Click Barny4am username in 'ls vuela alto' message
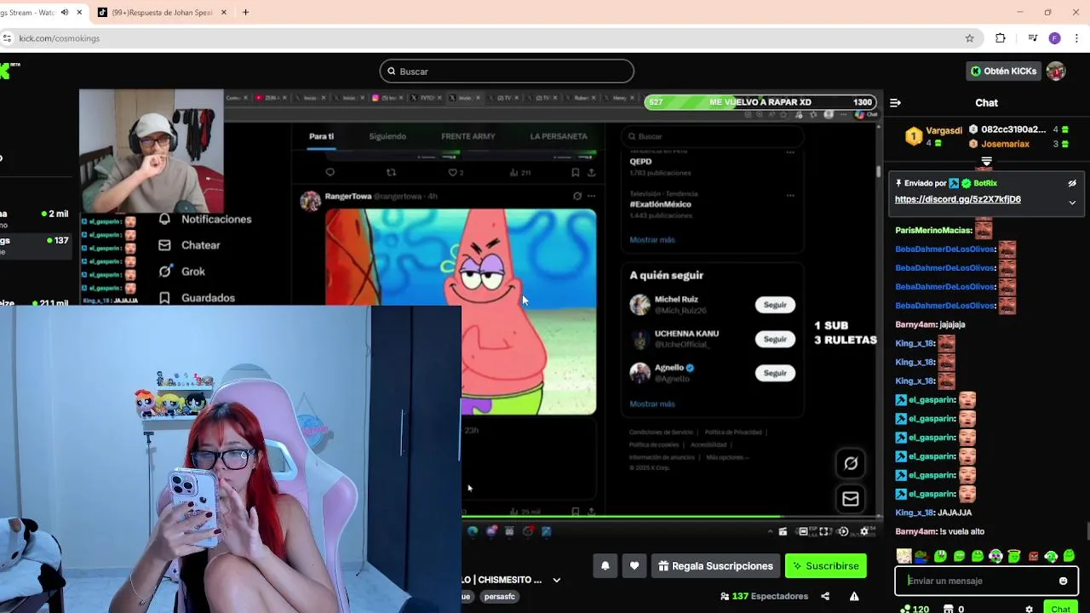Screen dimensions: 1090x613 915,531
